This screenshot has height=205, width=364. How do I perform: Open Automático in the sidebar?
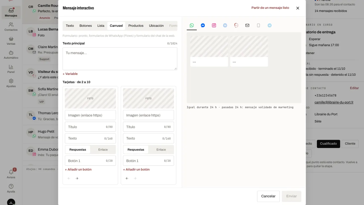(x=11, y=55)
